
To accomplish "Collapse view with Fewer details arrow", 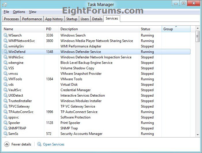I will (7, 144).
